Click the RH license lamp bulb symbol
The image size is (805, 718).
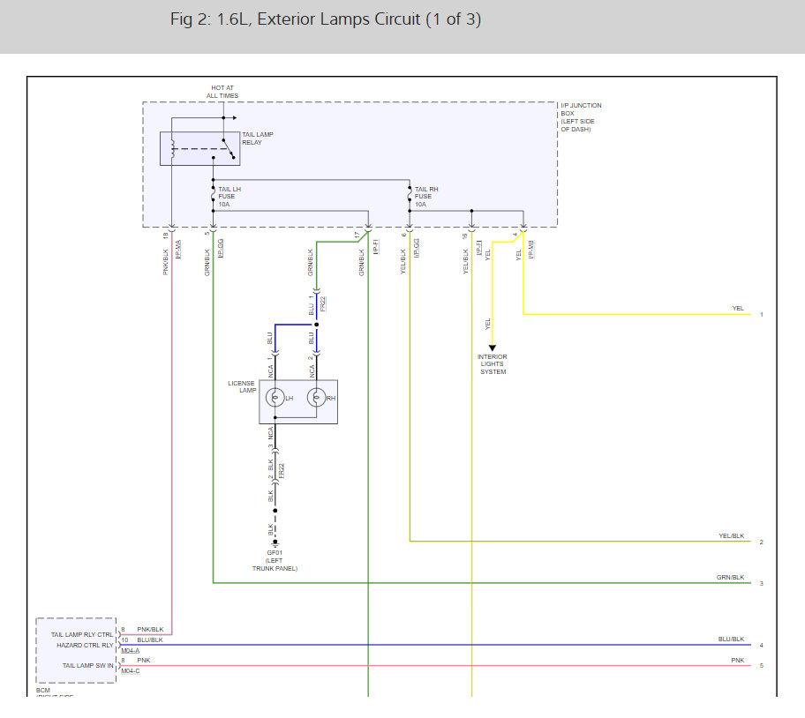(x=316, y=398)
